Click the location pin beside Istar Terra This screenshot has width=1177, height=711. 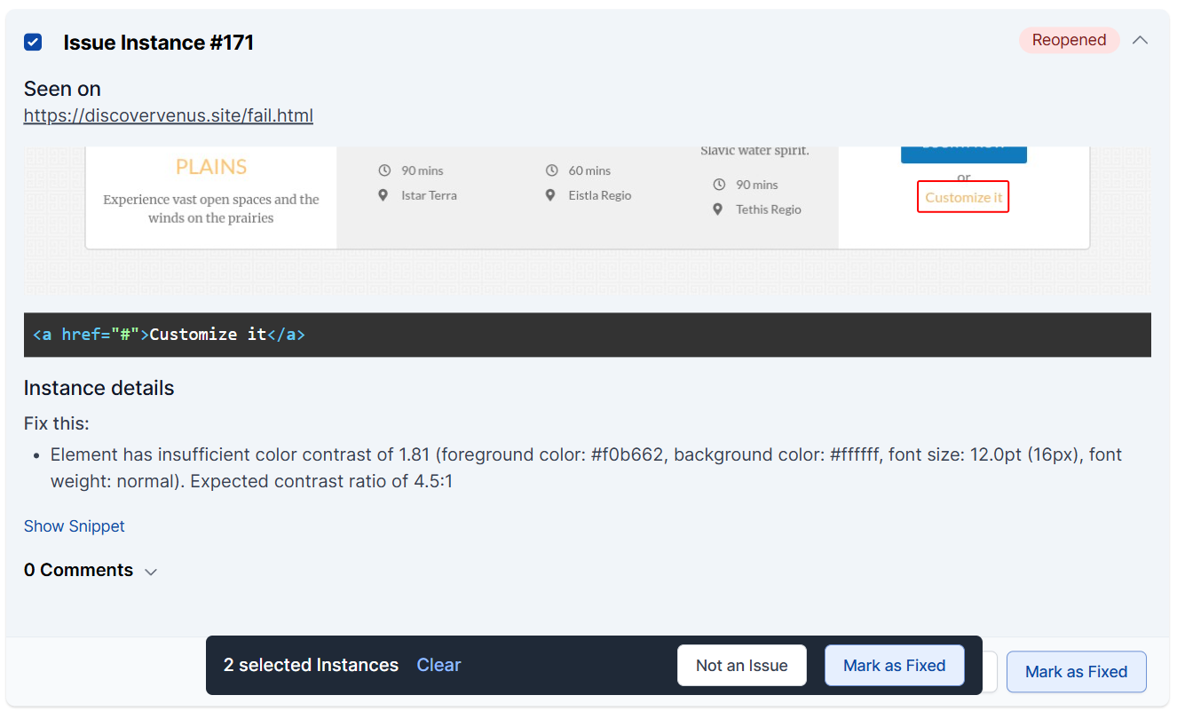pyautogui.click(x=383, y=195)
